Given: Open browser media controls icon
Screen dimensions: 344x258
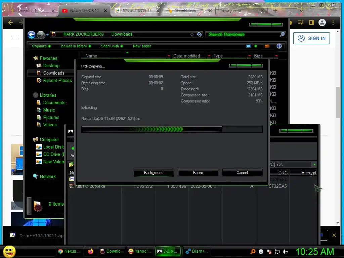Looking at the screenshot, I should (x=300, y=23).
